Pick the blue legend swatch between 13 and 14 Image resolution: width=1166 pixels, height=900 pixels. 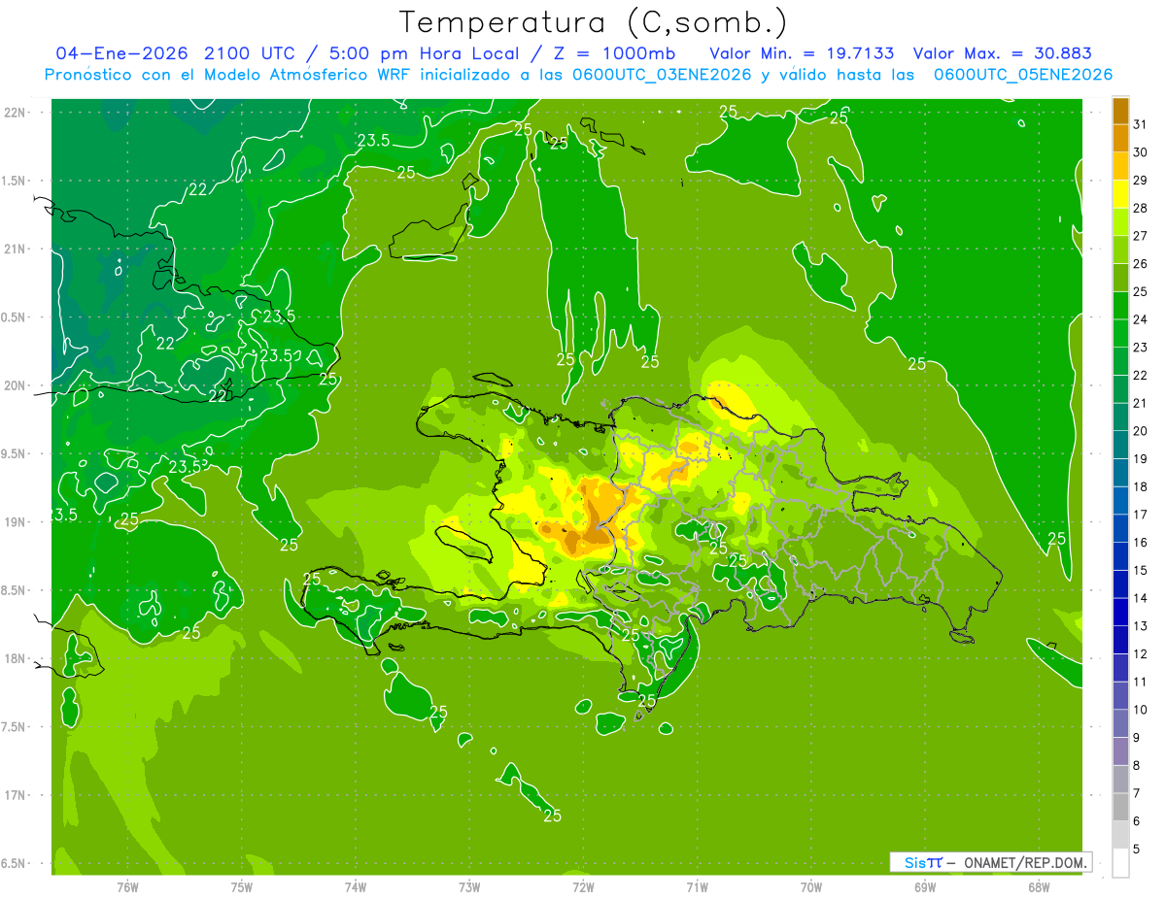[x=1120, y=613]
